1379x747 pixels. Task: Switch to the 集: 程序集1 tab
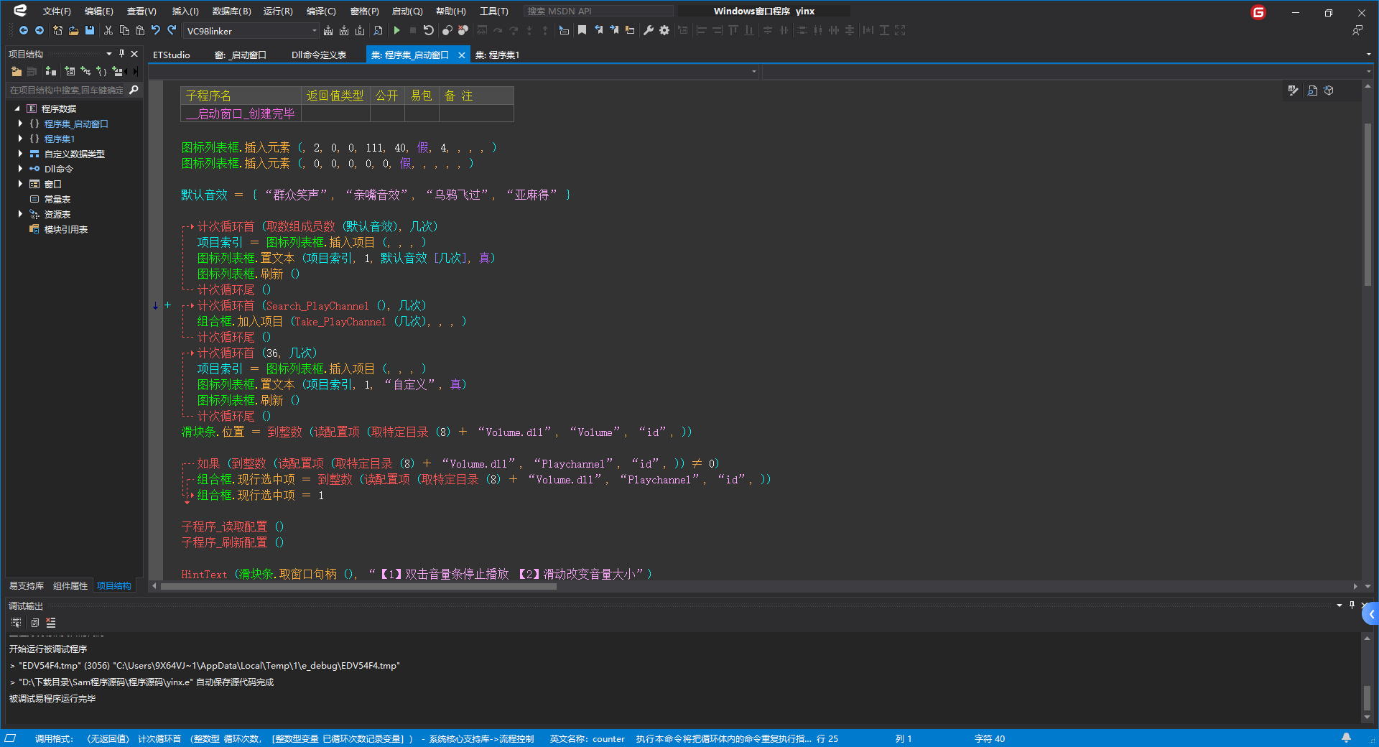[x=497, y=55]
